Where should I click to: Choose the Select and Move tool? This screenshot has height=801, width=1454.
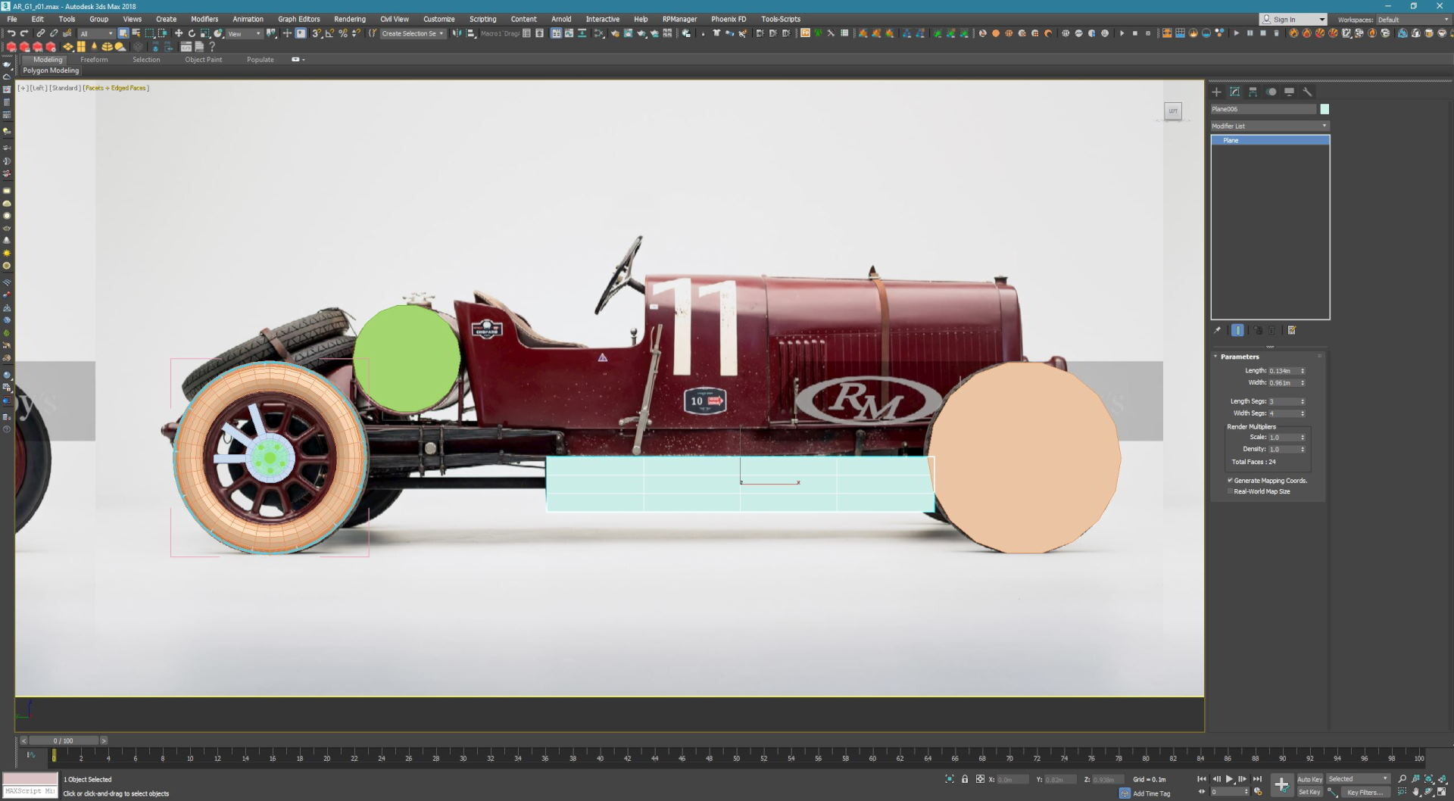(179, 33)
